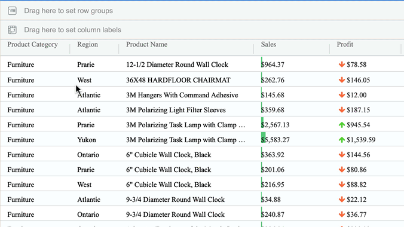Click the $262.76 sales value
Image resolution: width=404 pixels, height=227 pixels.
click(273, 80)
